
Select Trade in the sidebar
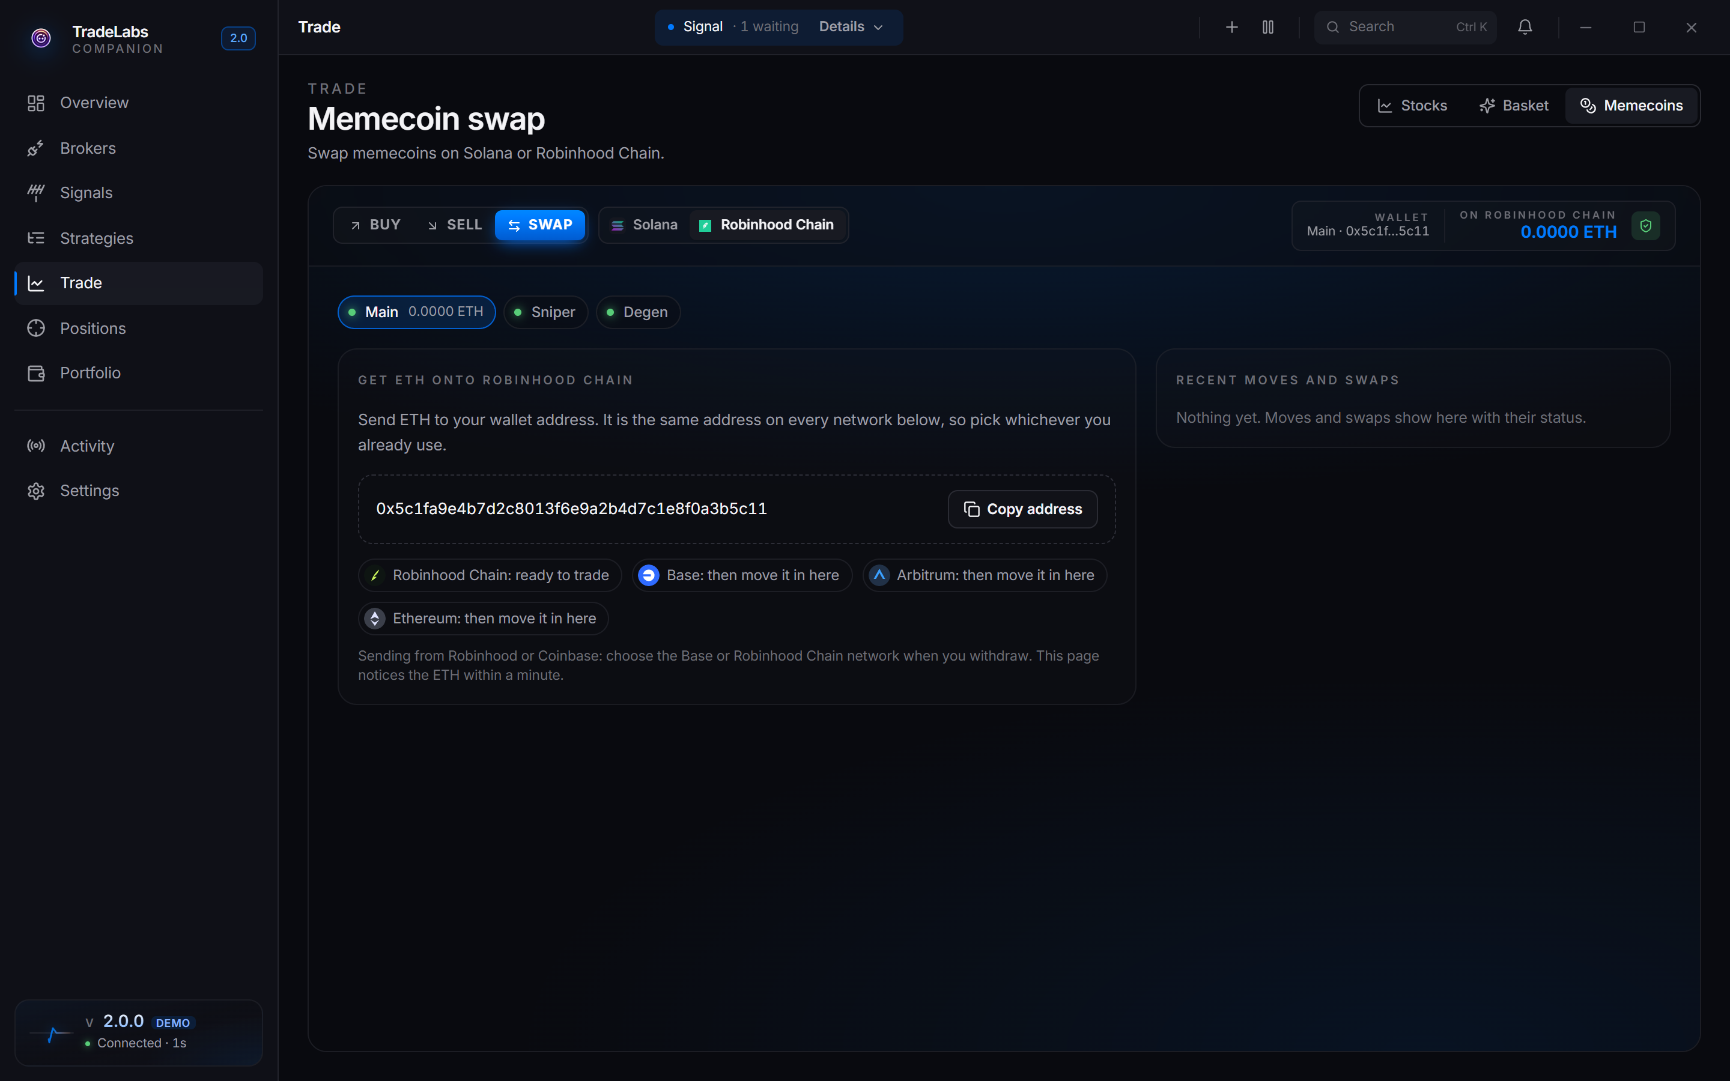point(139,283)
